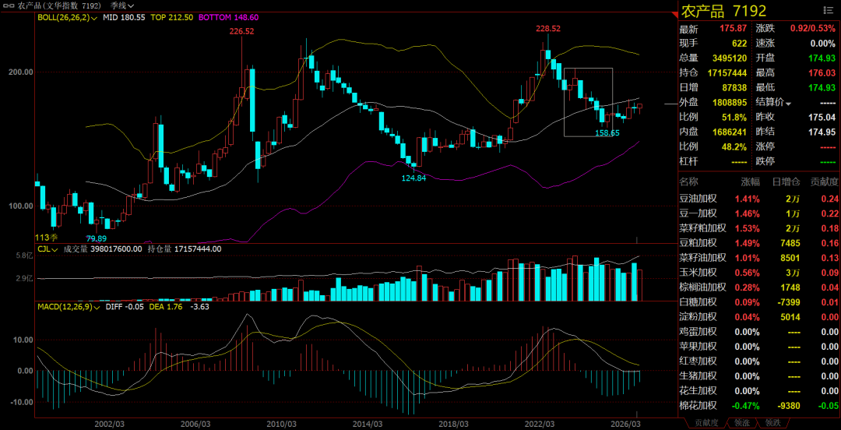This screenshot has width=841, height=430.
Task: Switch to the 领跌 tab
Action: [772, 422]
